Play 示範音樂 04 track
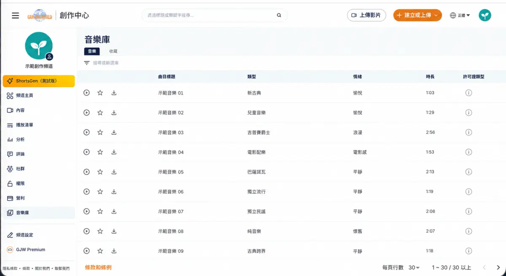506x276 pixels. click(x=86, y=152)
